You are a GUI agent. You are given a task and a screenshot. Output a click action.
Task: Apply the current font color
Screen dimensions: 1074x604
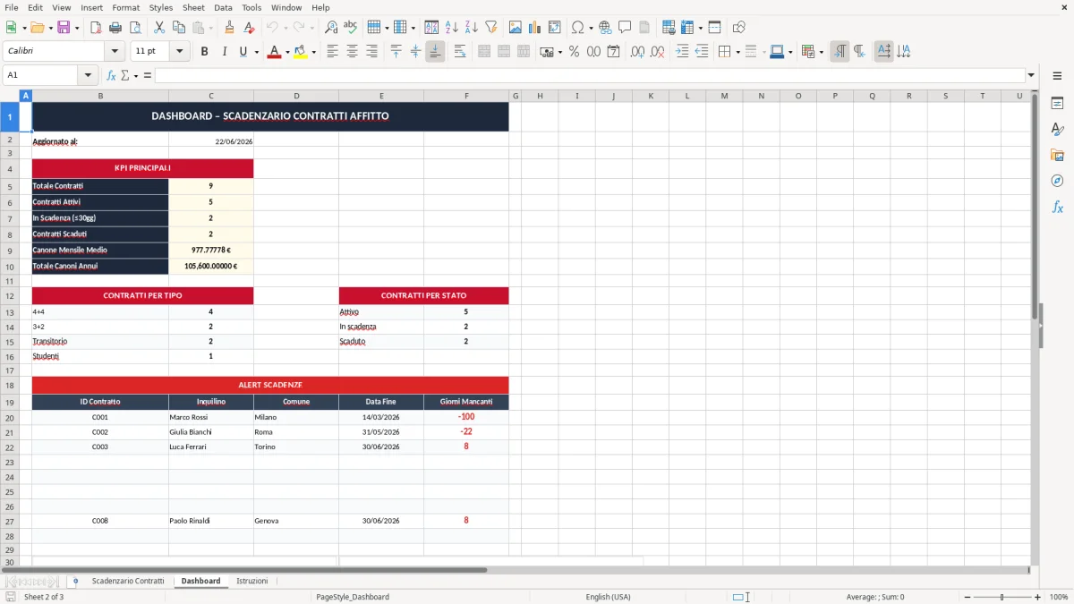(273, 52)
